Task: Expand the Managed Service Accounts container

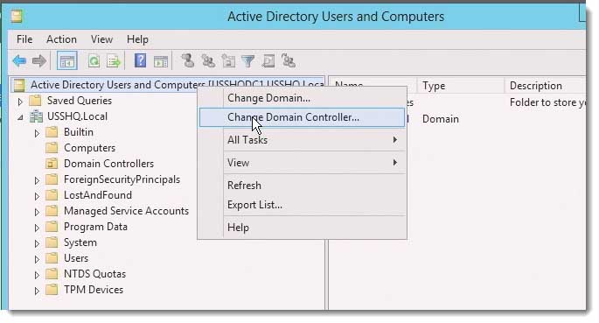Action: pos(37,212)
